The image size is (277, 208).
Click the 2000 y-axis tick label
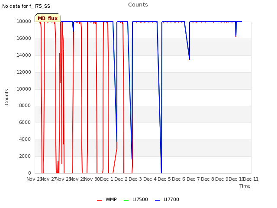(25, 156)
